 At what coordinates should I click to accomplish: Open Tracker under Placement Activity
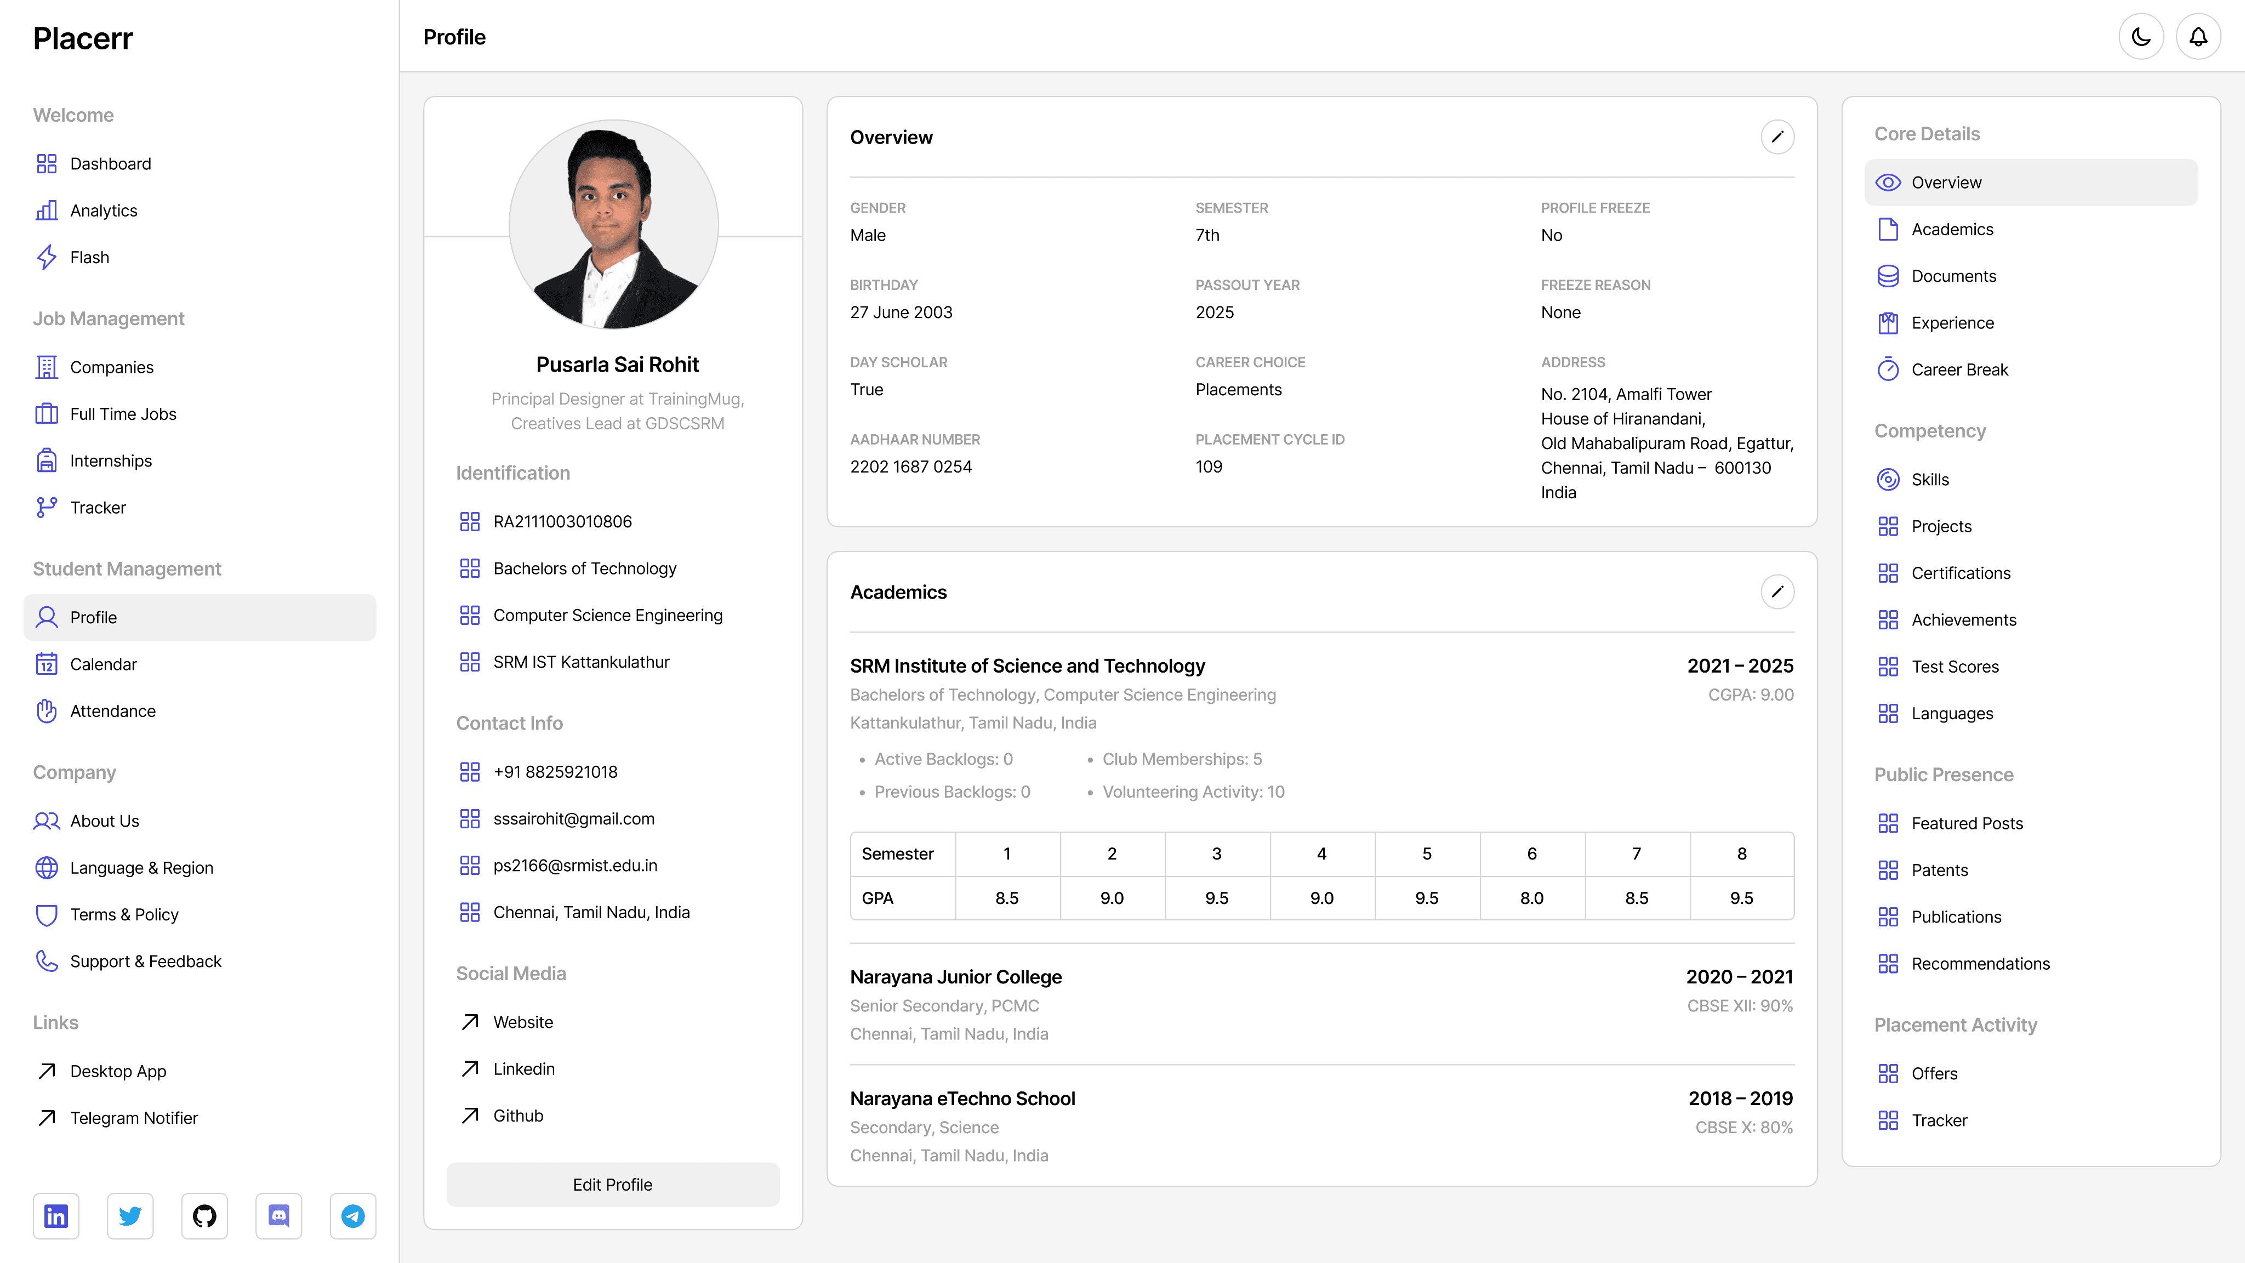(2031, 1120)
